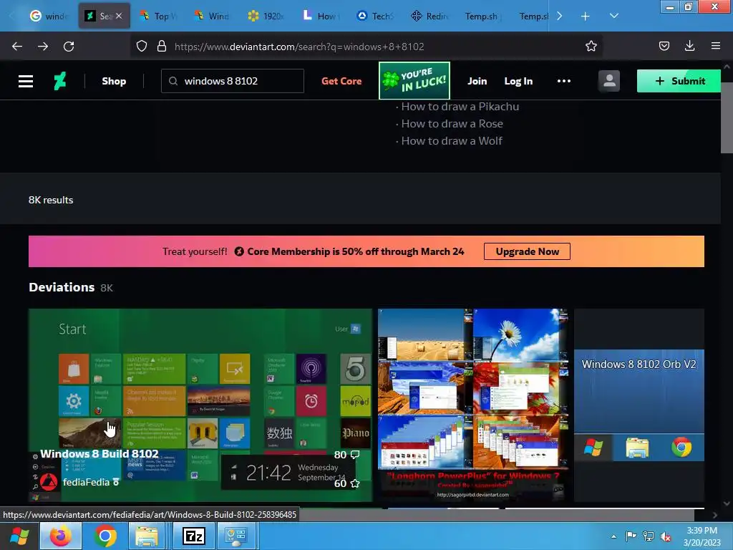Viewport: 733px width, 550px height.
Task: Open fediaFedia profile link
Action: (86, 482)
